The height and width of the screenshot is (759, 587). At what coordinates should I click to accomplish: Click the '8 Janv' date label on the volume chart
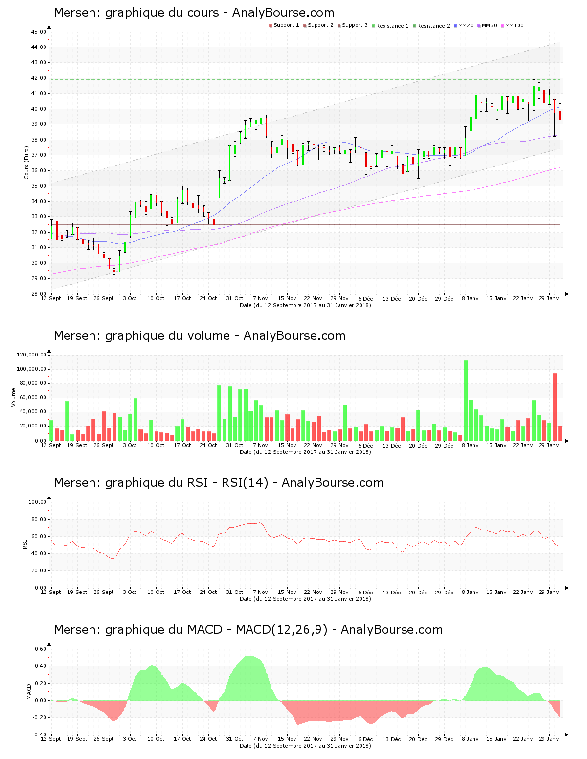pos(470,445)
